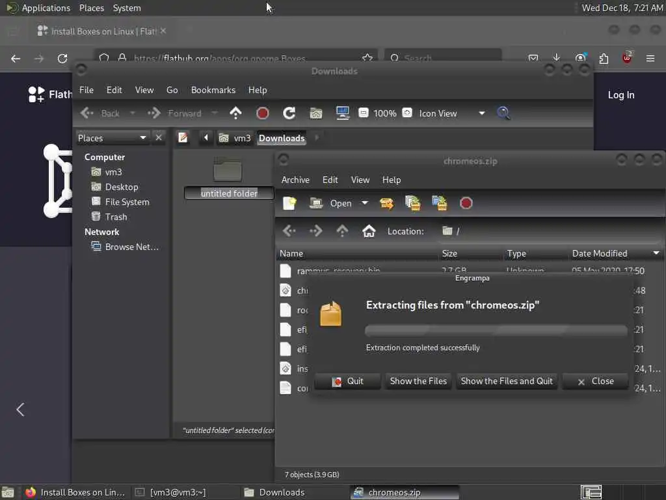Open Firefox hamburger menu
666x500 pixels.
(650, 58)
